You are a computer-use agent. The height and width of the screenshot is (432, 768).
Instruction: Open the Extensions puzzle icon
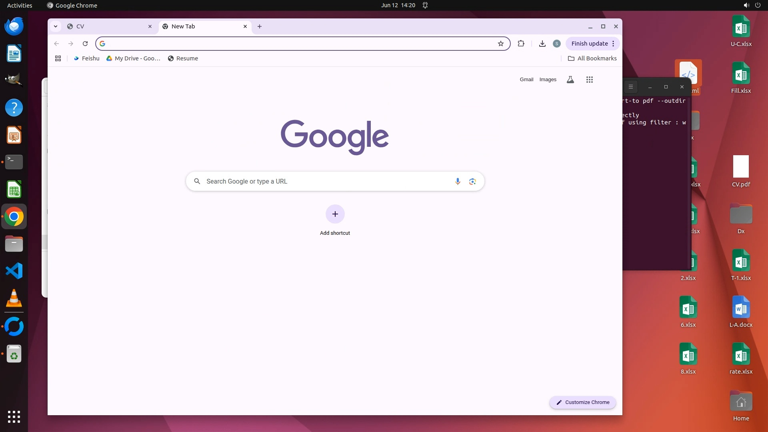click(x=521, y=44)
